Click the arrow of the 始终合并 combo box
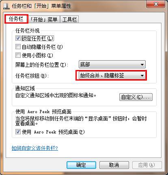This screenshot has width=168, height=175. pyautogui.click(x=142, y=75)
